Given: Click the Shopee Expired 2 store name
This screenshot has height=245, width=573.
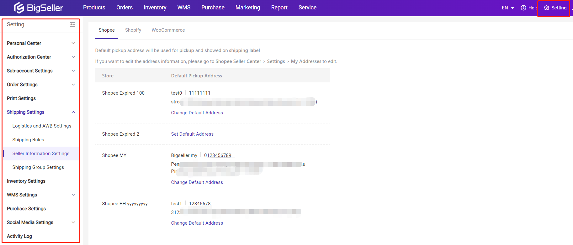Looking at the screenshot, I should (x=120, y=134).
